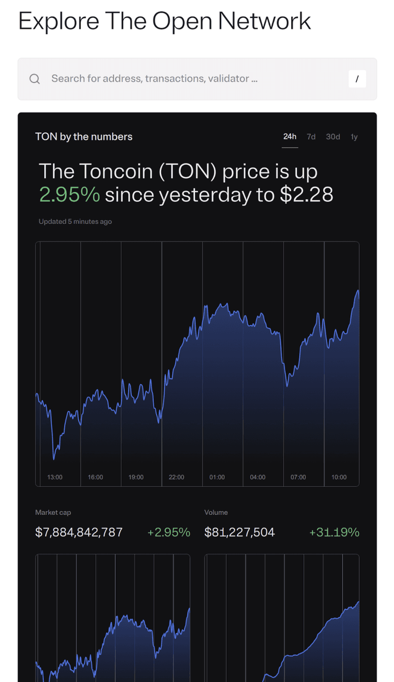
Task: Click the +2.95% market cap change
Action: (x=168, y=532)
